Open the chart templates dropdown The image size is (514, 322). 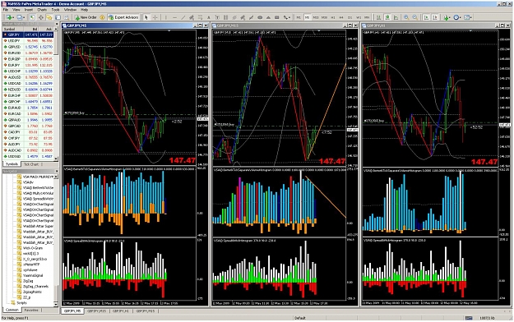(467, 17)
